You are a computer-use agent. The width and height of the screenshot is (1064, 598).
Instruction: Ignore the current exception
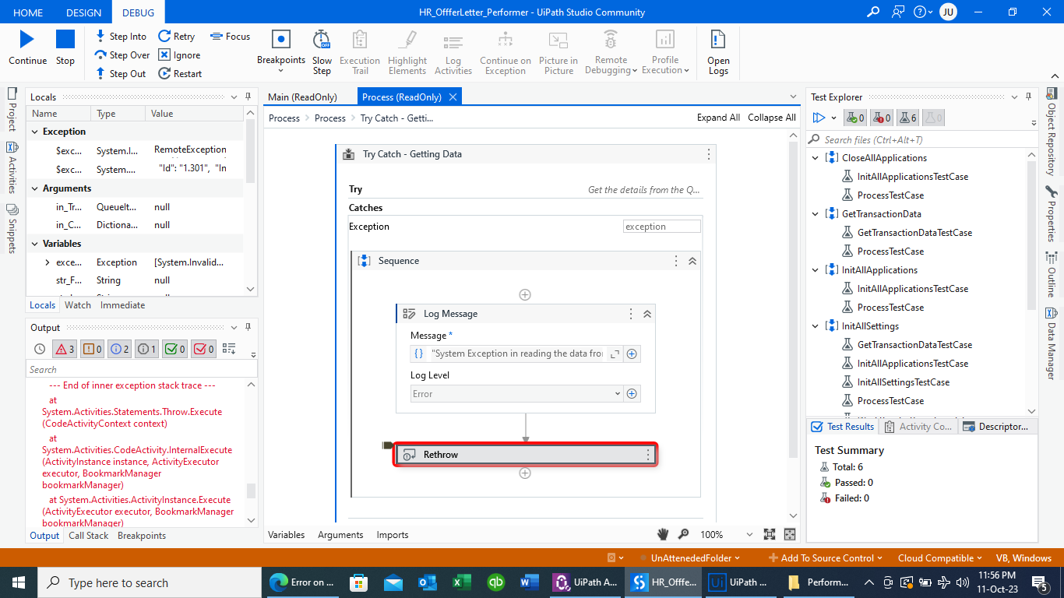(x=179, y=55)
